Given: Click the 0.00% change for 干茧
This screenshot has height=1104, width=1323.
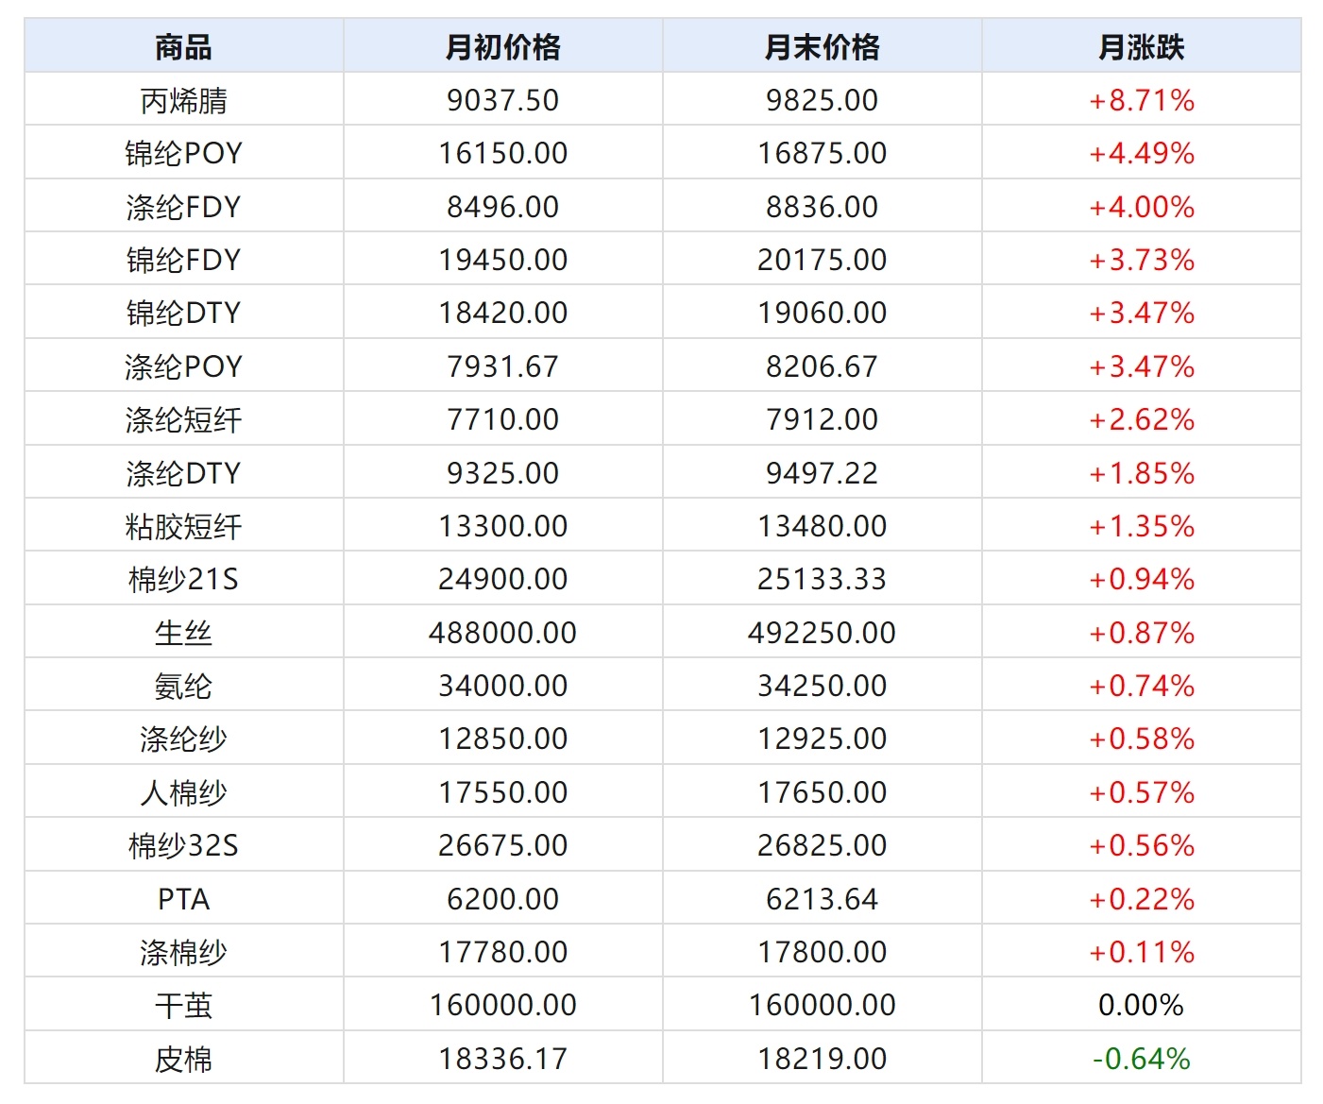Looking at the screenshot, I should coord(1141,1005).
